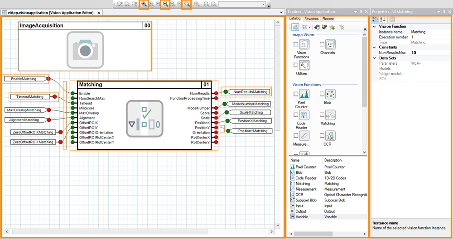Select the Pixel Counter function icon
The height and width of the screenshot is (239, 453).
pos(304,94)
